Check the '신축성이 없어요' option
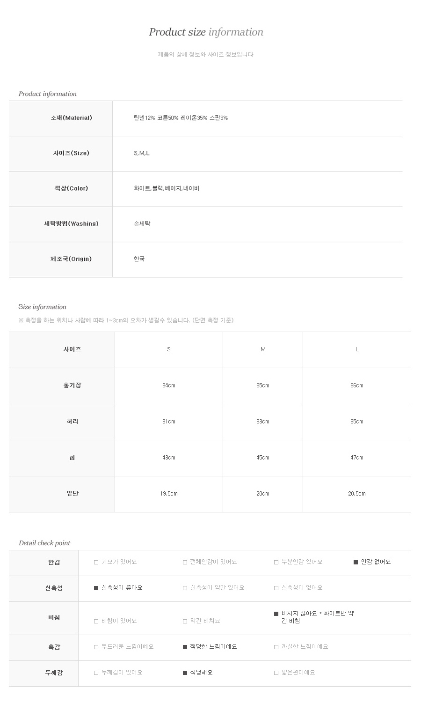The width and height of the screenshot is (421, 726). point(276,588)
